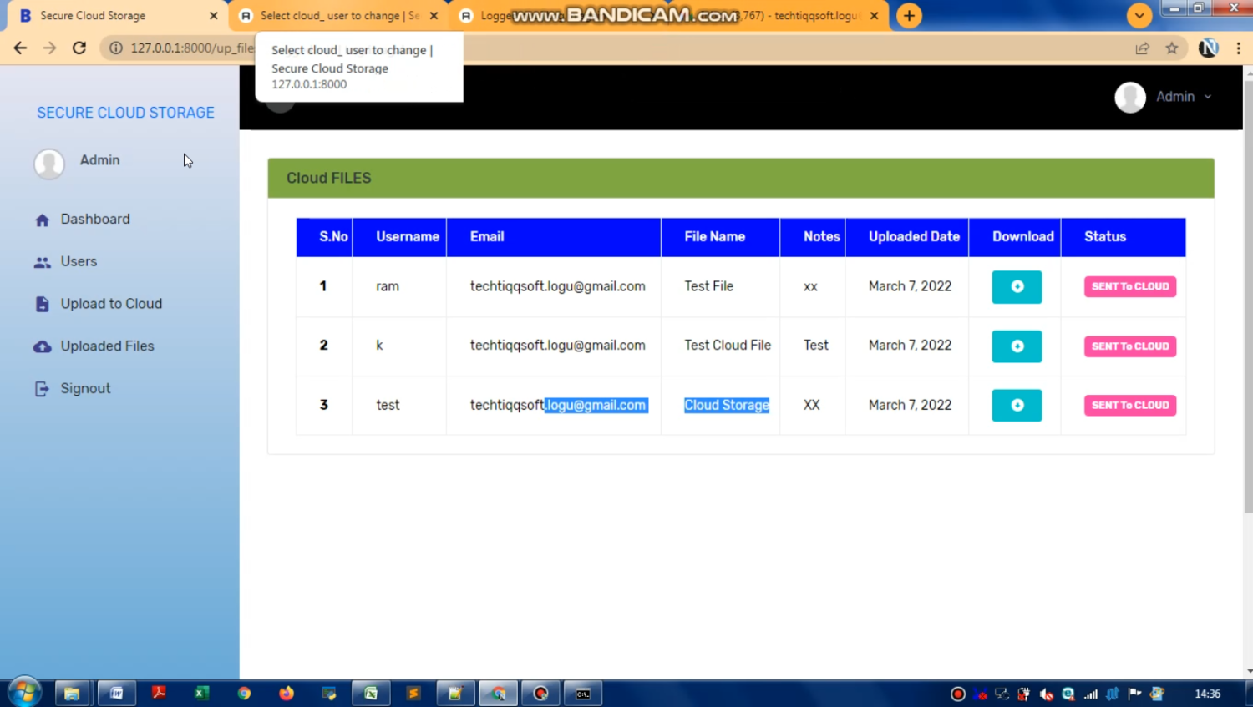
Task: Click the Uploaded Files cloud icon
Action: pyautogui.click(x=43, y=346)
